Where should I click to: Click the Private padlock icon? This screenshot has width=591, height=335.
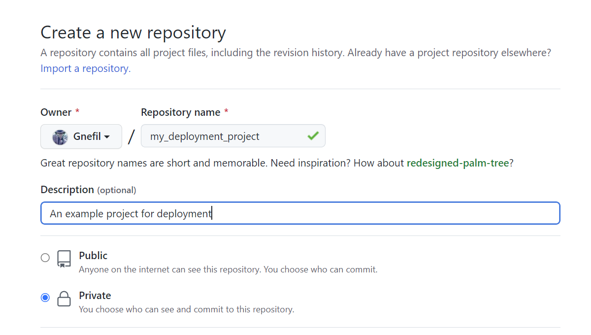click(x=64, y=299)
